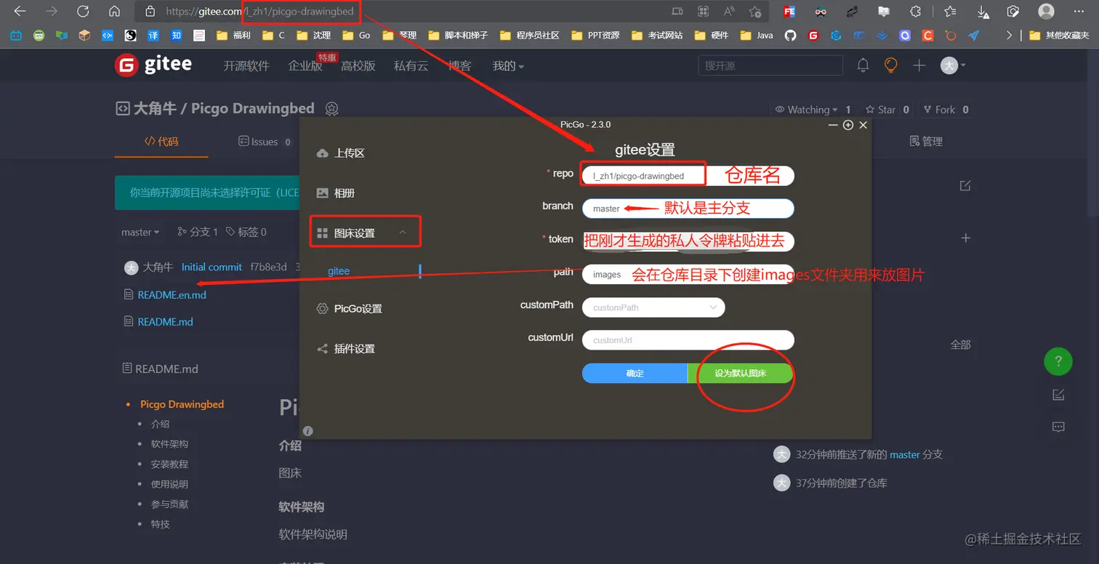Open the Java bookmarks folder
Screen dimensions: 1099x564
[756, 35]
